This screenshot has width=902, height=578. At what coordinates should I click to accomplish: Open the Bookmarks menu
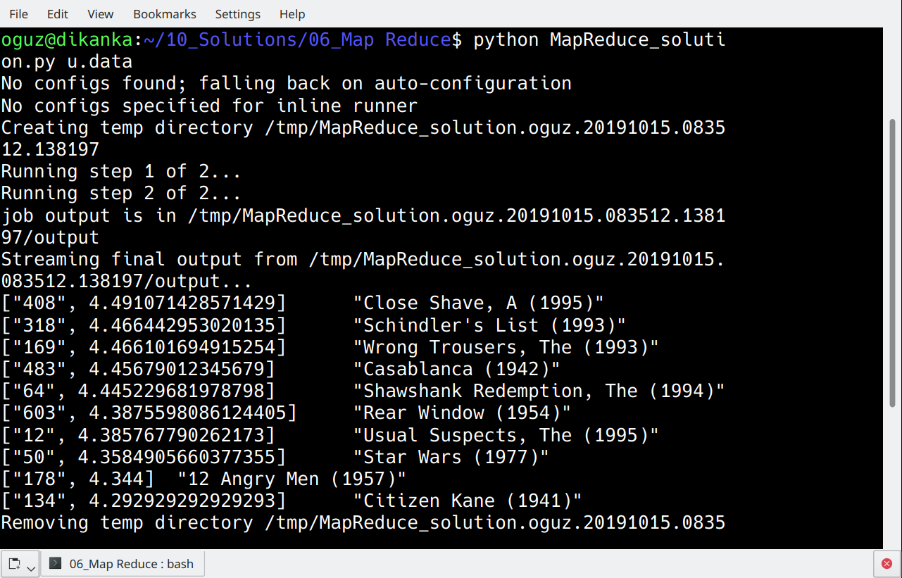165,14
